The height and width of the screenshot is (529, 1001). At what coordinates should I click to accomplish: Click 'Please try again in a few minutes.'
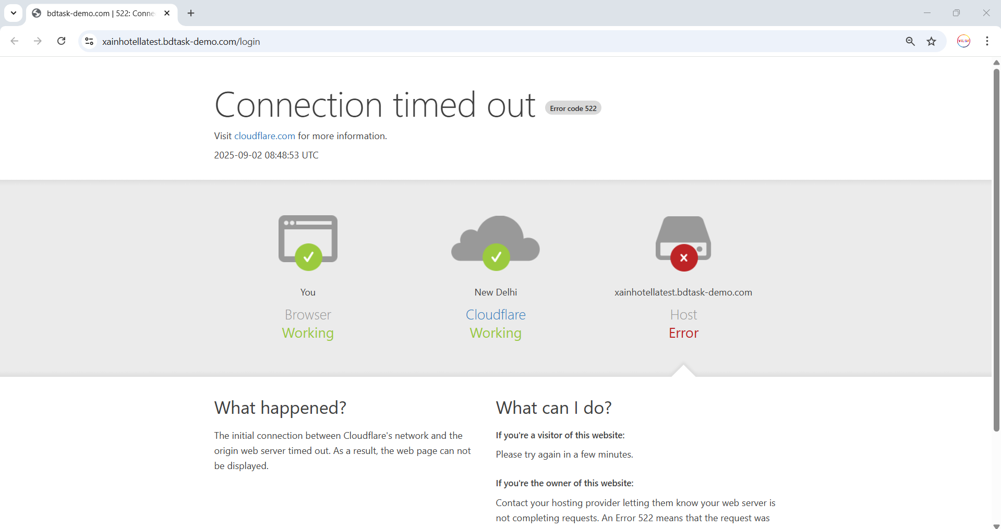(564, 454)
